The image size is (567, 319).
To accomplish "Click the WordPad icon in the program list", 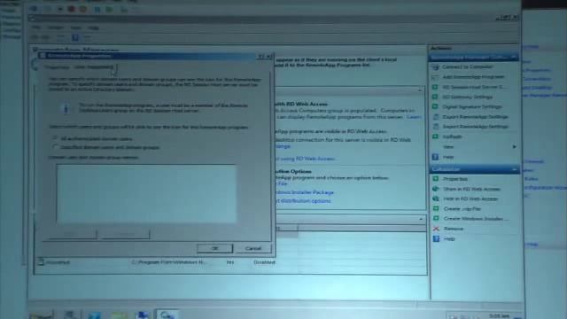I will tap(41, 262).
